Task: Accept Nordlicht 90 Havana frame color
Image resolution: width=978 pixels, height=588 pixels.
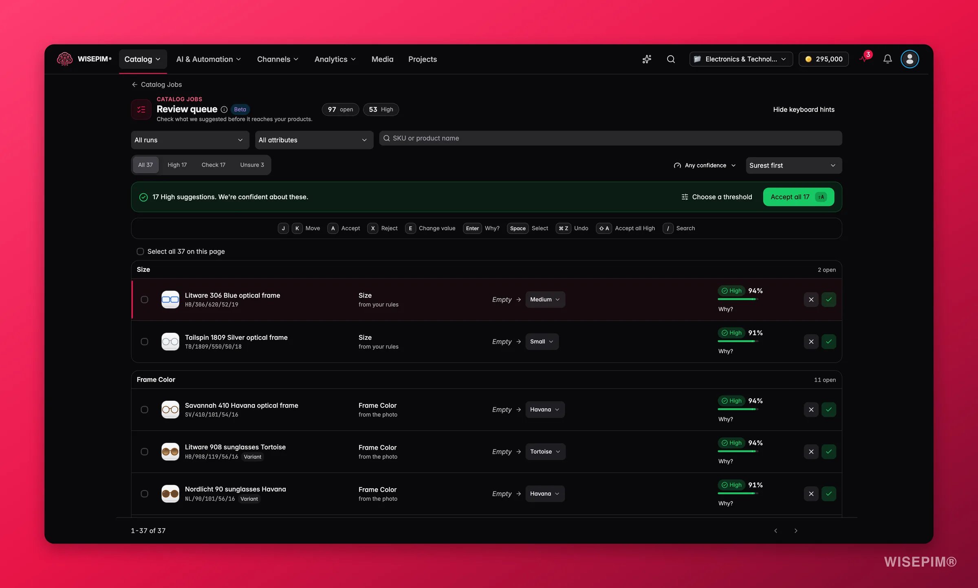Action: click(x=829, y=494)
